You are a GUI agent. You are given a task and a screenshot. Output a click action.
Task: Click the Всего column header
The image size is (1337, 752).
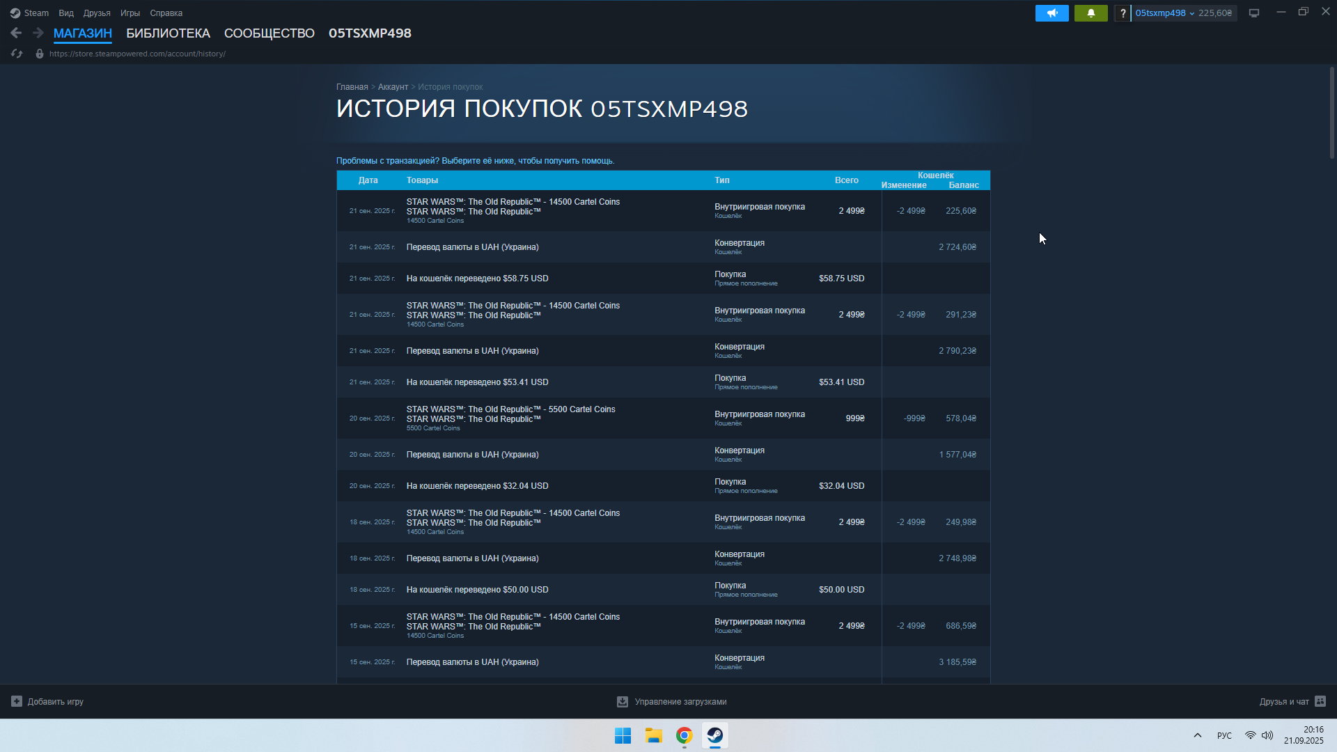coord(847,180)
